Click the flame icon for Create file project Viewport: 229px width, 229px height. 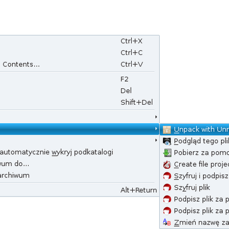pyautogui.click(x=167, y=164)
